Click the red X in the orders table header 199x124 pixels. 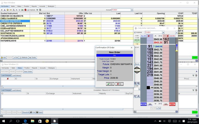tap(8, 78)
